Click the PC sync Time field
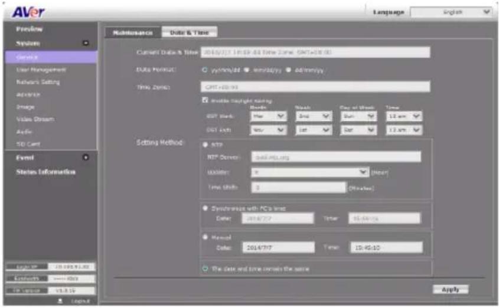This screenshot has width=499, height=308. pos(384,218)
